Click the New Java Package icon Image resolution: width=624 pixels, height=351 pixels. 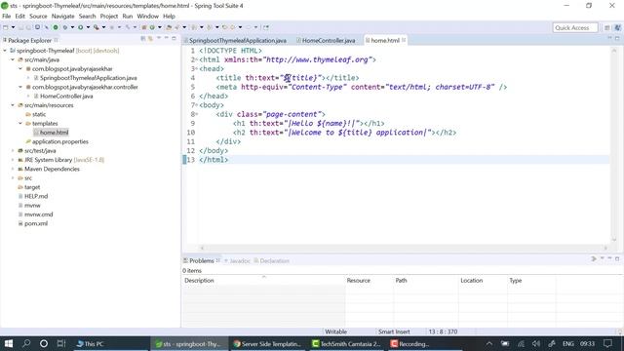coord(144,27)
